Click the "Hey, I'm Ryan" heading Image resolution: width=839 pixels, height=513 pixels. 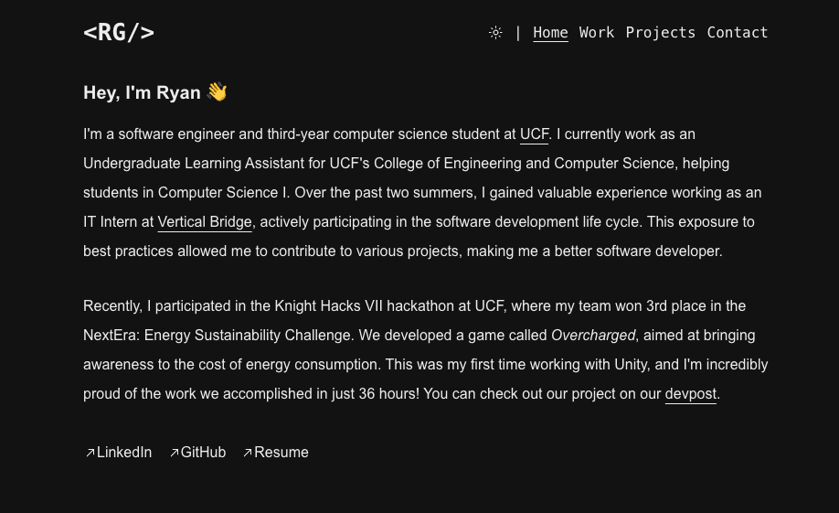(142, 92)
